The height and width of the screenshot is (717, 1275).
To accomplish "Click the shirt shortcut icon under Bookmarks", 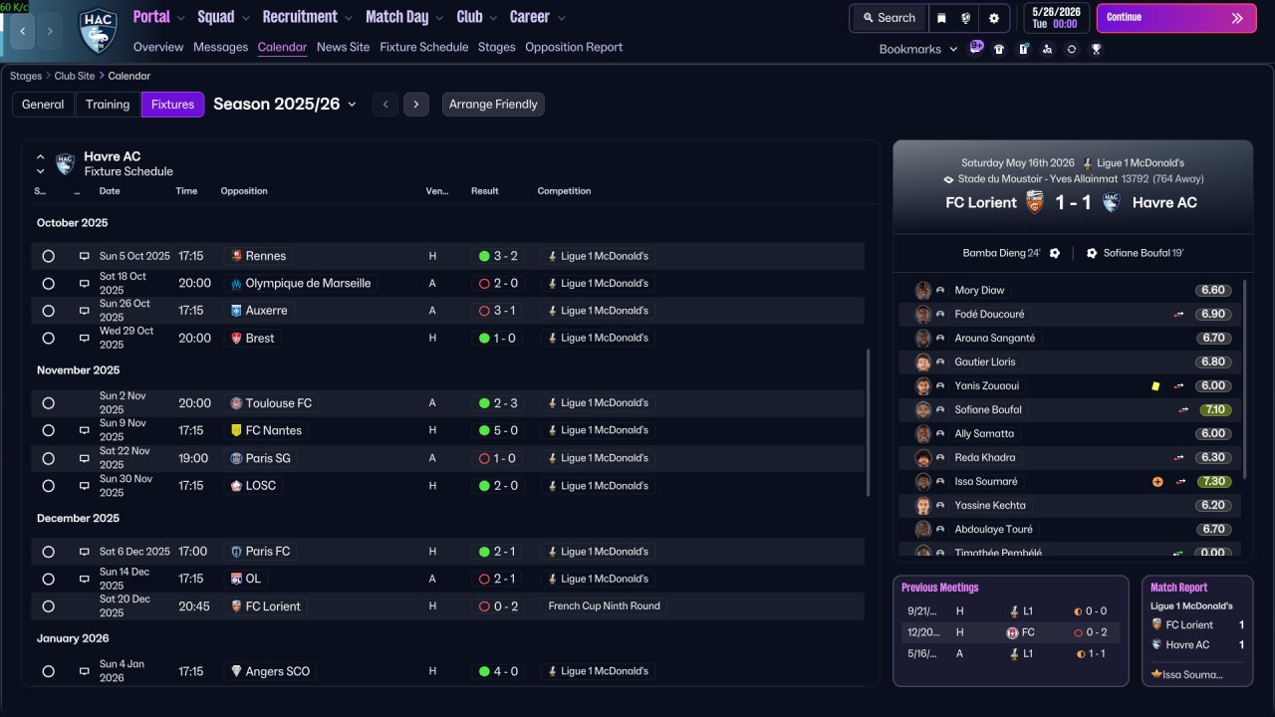I will pyautogui.click(x=999, y=49).
